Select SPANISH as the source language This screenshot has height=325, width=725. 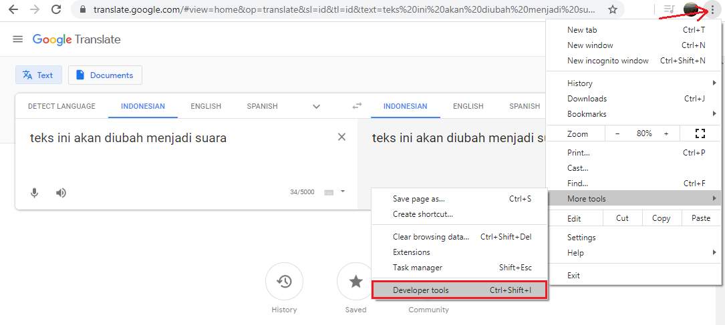point(262,106)
